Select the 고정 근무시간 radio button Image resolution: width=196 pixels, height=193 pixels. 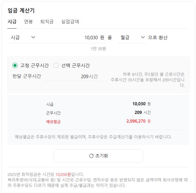point(15,65)
